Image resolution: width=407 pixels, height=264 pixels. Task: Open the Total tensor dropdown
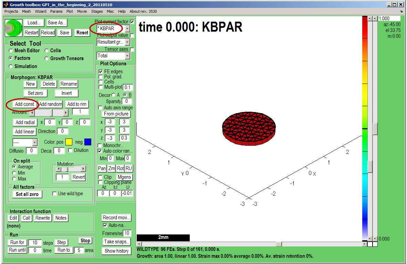click(127, 56)
